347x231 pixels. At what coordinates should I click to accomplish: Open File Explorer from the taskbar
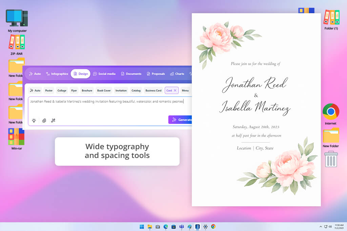point(150,227)
